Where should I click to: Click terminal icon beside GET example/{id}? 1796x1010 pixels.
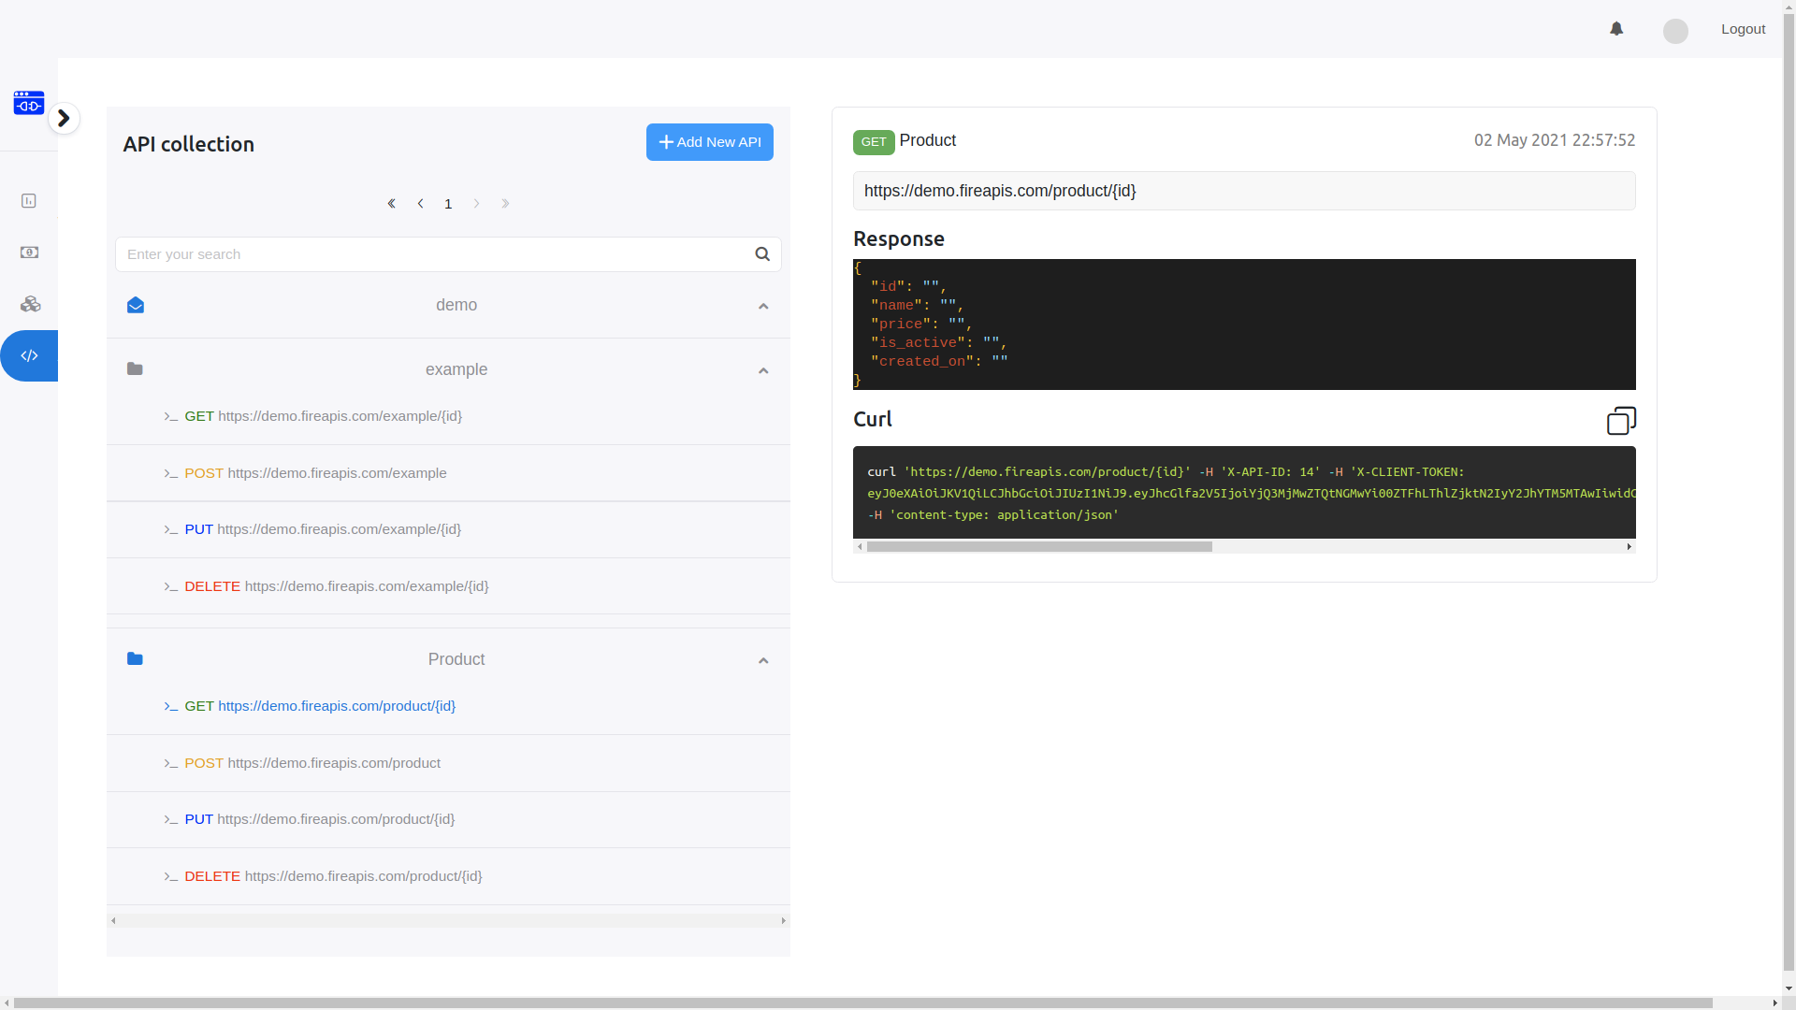coord(171,417)
